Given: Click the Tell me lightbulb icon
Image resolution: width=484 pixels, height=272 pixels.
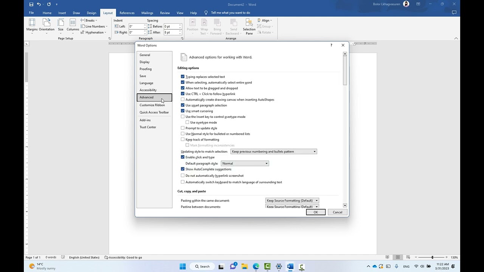Looking at the screenshot, I should (206, 12).
